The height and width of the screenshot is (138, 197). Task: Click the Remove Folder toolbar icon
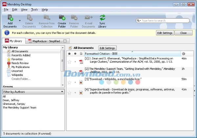pyautogui.click(x=74, y=17)
